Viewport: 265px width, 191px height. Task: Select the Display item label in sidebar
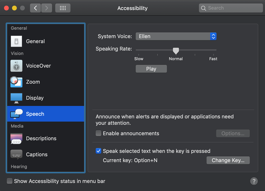35,98
